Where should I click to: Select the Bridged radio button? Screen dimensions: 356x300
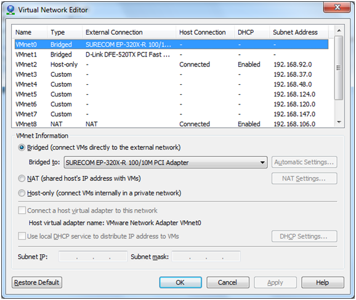click(22, 148)
